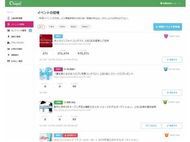
Task: Click the entry count 271
Action: click(x=45, y=53)
